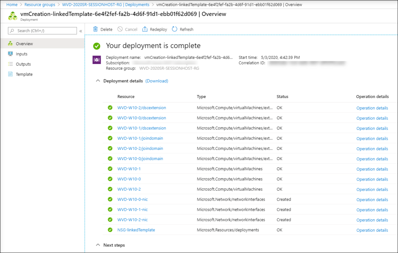Viewport: 398px width, 253px height.
Task: View Operation details for WVD-W10-2/dscextension
Action: [x=372, y=108]
